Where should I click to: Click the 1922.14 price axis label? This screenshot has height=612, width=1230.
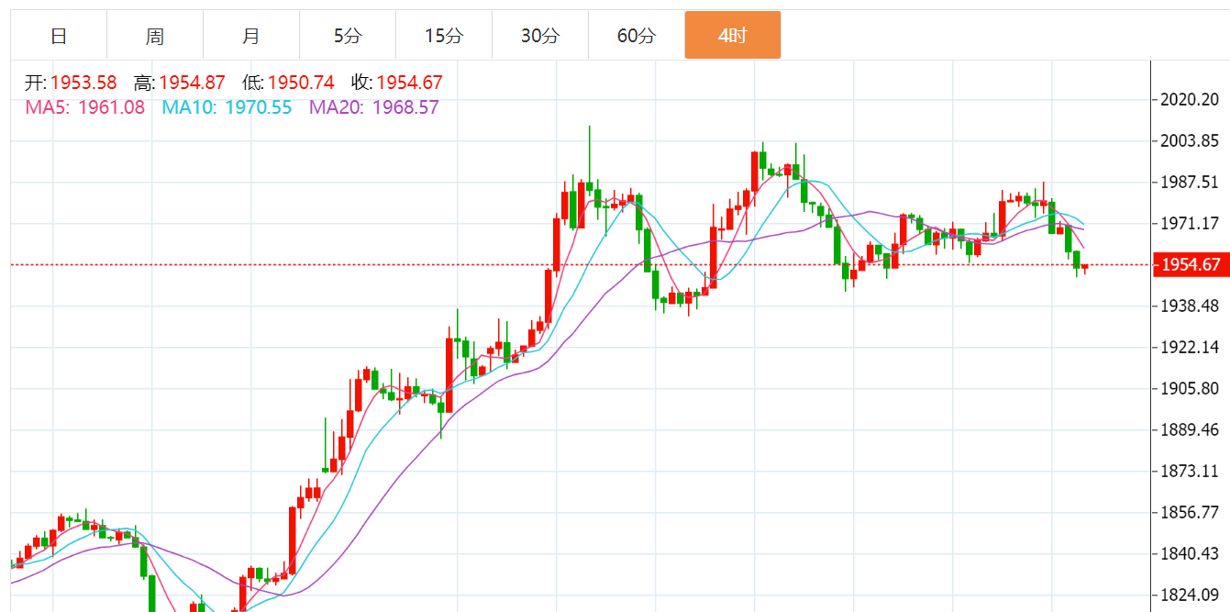click(1191, 347)
